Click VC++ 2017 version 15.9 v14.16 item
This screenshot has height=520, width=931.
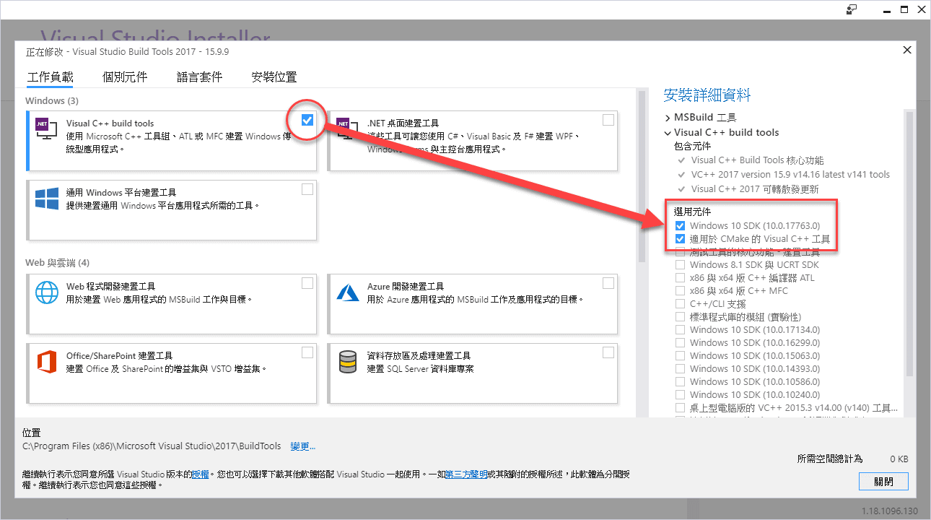click(x=790, y=175)
